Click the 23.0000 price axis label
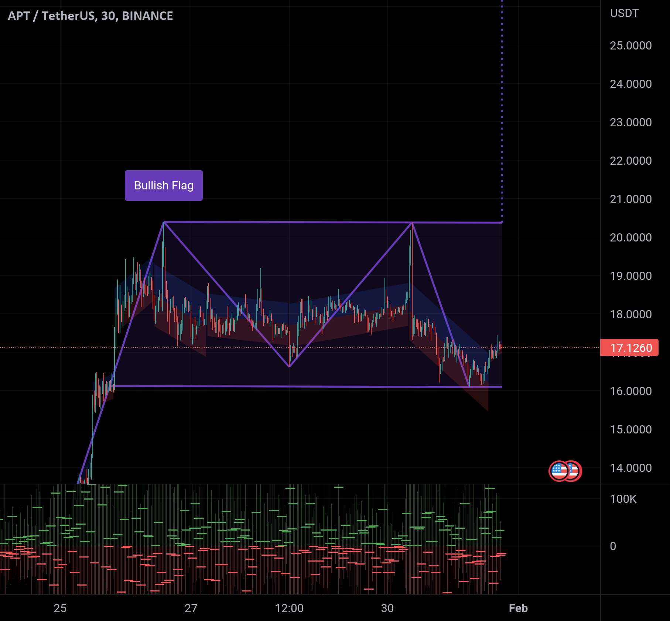This screenshot has width=670, height=621. pos(630,122)
